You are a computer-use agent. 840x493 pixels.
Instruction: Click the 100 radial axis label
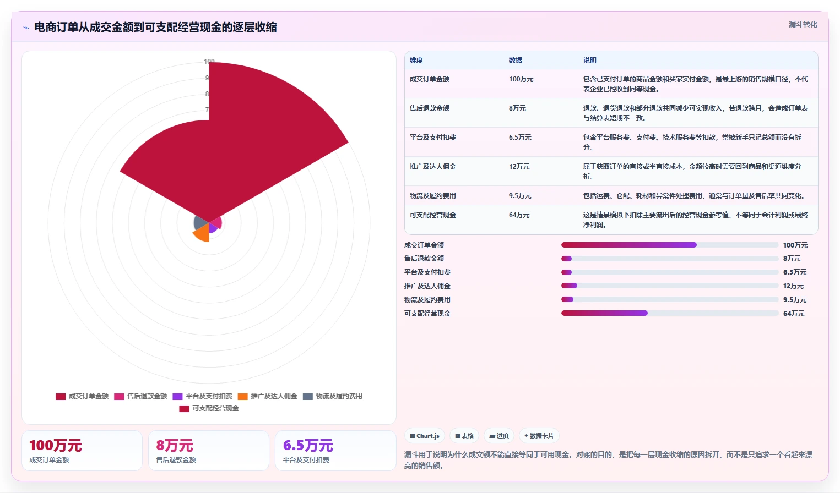coord(209,61)
